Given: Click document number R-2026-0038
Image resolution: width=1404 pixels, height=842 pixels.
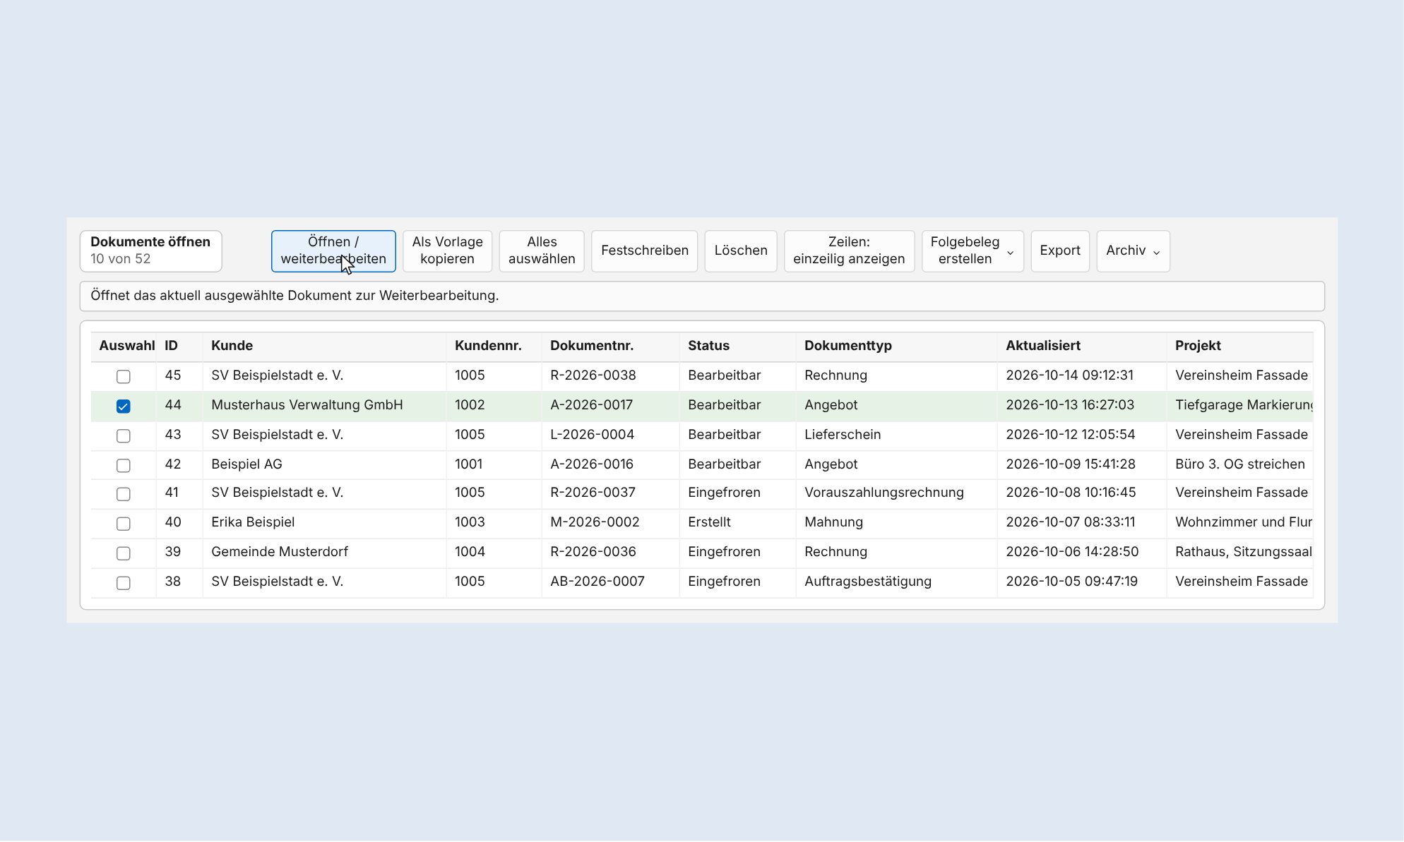Looking at the screenshot, I should pos(593,375).
